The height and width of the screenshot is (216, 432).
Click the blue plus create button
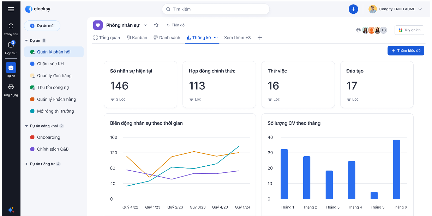click(353, 9)
